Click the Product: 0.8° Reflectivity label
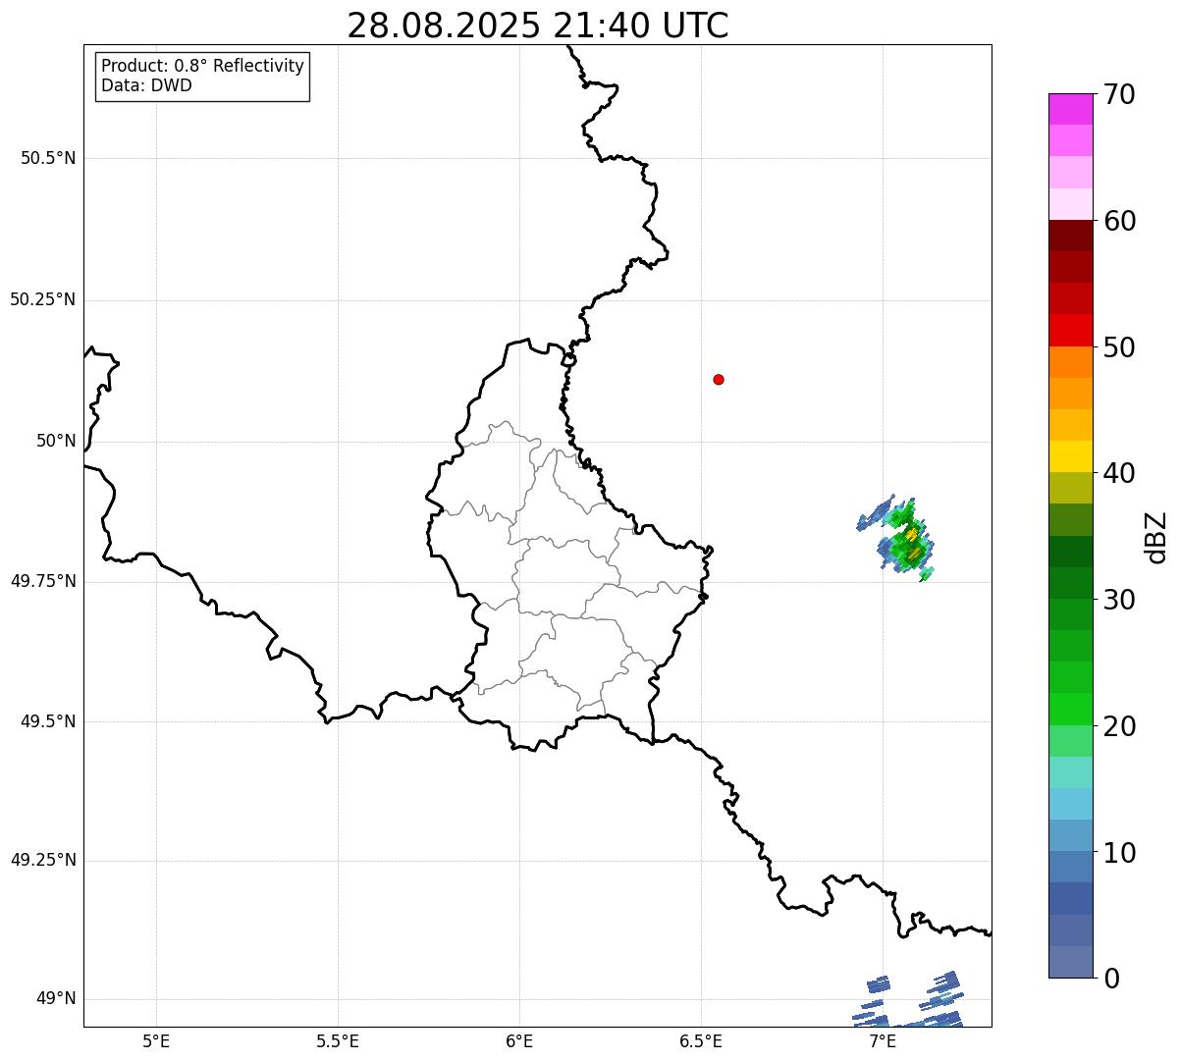 [x=203, y=66]
